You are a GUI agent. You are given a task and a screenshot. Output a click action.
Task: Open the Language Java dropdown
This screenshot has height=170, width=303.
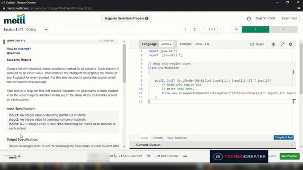point(166,44)
